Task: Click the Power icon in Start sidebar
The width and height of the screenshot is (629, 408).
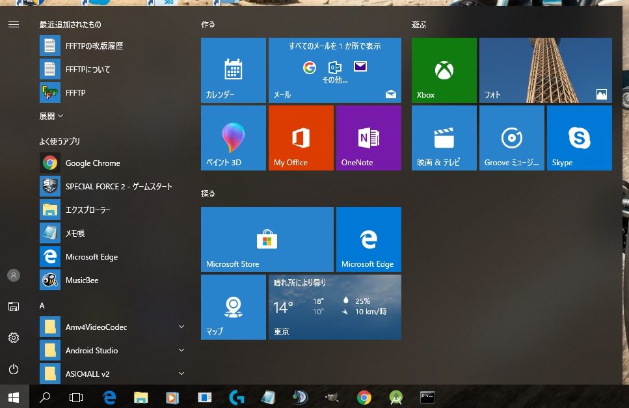Action: (x=14, y=369)
